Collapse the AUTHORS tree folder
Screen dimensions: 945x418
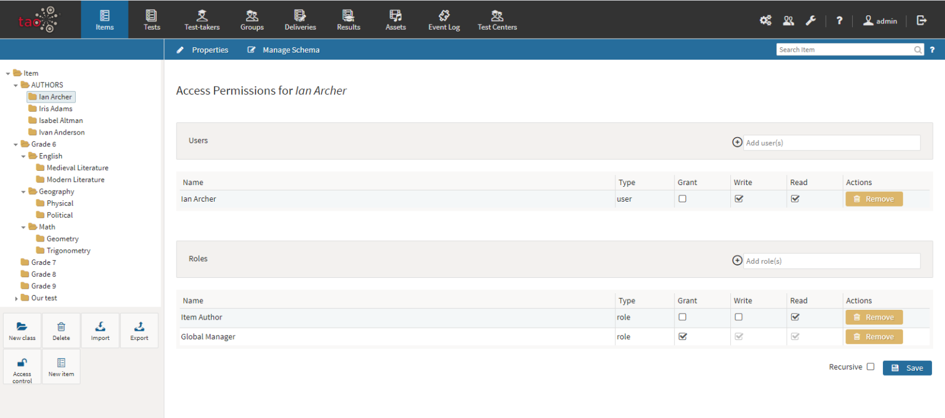click(16, 85)
